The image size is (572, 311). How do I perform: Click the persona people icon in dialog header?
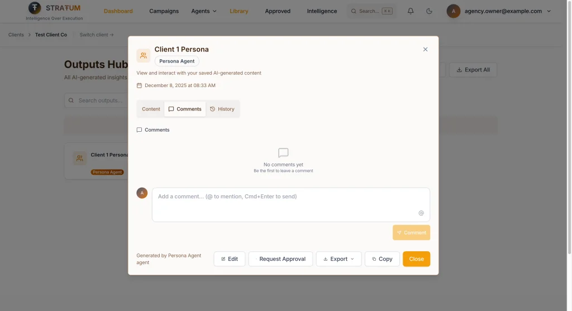[144, 55]
